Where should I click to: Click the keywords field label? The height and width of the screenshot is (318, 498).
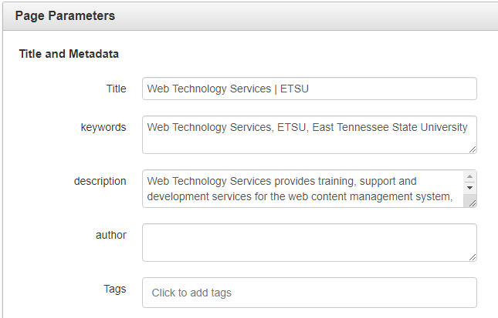tap(103, 127)
